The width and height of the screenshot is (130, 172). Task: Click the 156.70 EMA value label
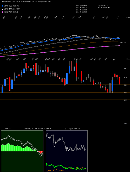point(123,42)
